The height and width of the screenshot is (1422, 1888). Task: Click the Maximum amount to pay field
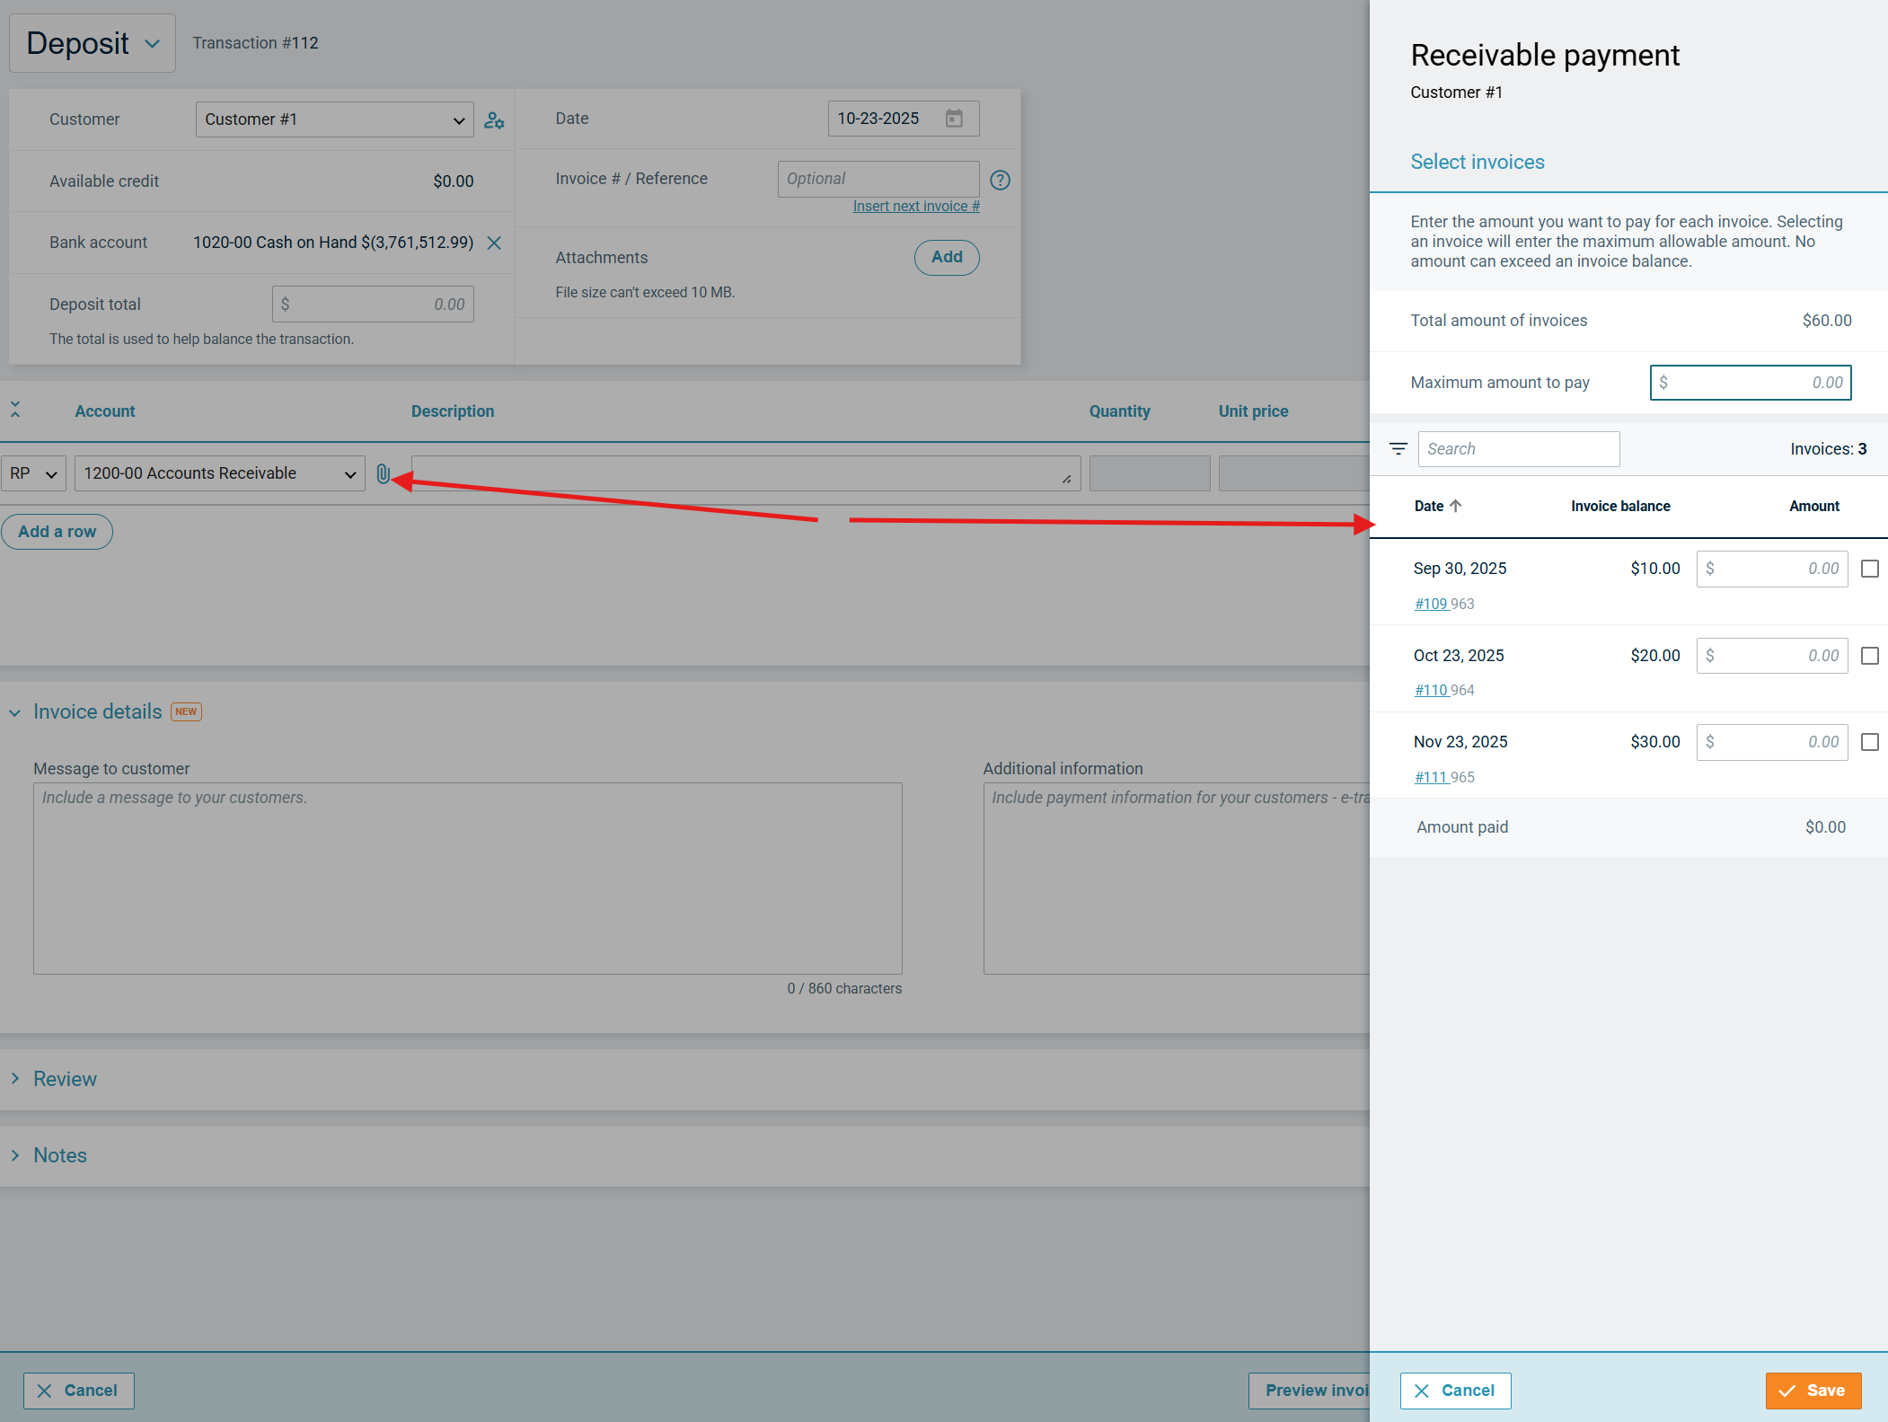(x=1750, y=383)
